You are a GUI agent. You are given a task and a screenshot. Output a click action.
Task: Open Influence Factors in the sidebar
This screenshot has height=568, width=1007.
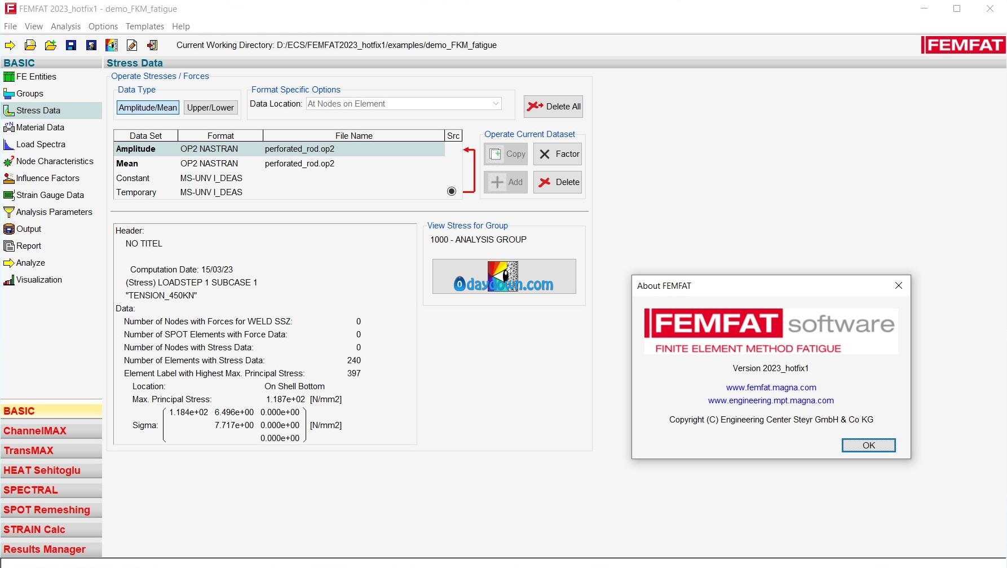(x=51, y=178)
